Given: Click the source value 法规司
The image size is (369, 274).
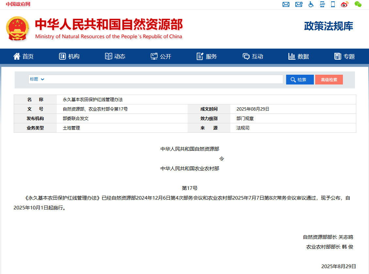Looking at the screenshot, I should point(243,128).
